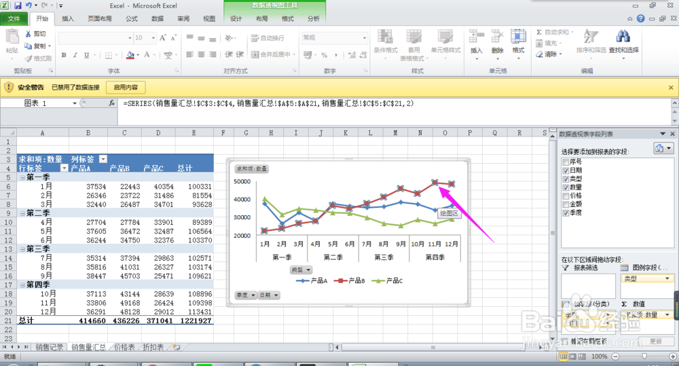The height and width of the screenshot is (366, 679).
Task: Click the Delete cells icon
Action: tap(497, 37)
